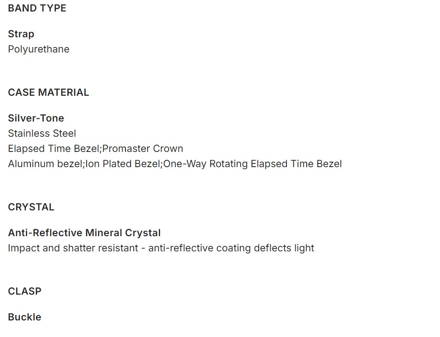The height and width of the screenshot is (337, 440).
Task: Click the One-Way Rotating words
Action: click(205, 164)
